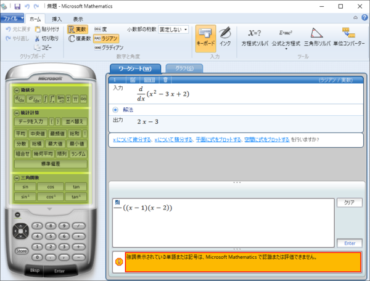Insert indefinite integral symbol button
The height and width of the screenshot is (281, 370).
coord(46,99)
